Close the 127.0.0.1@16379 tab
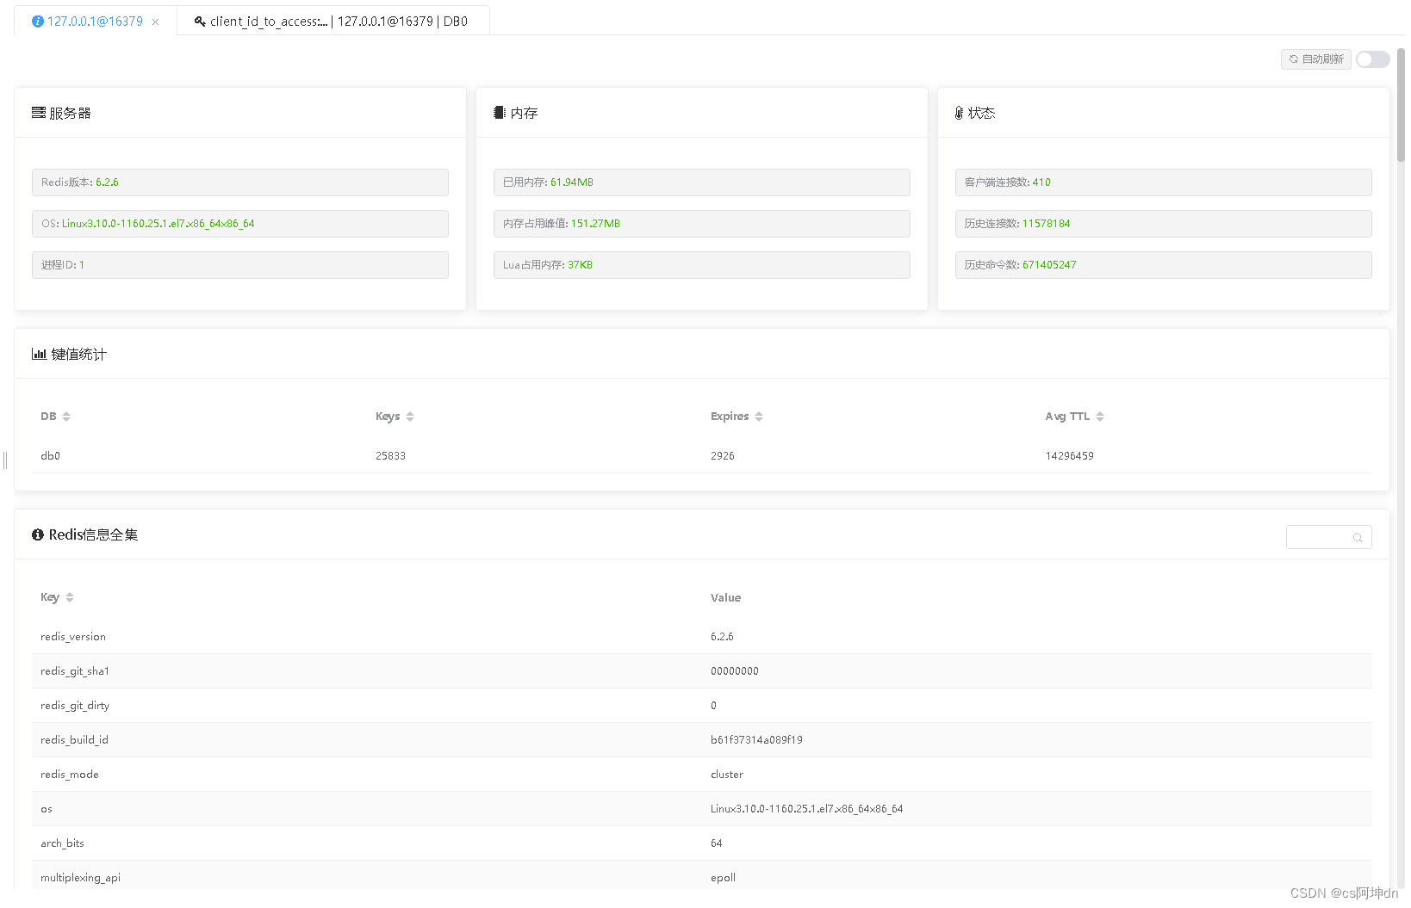Screen dimensions: 1411x908 point(155,22)
